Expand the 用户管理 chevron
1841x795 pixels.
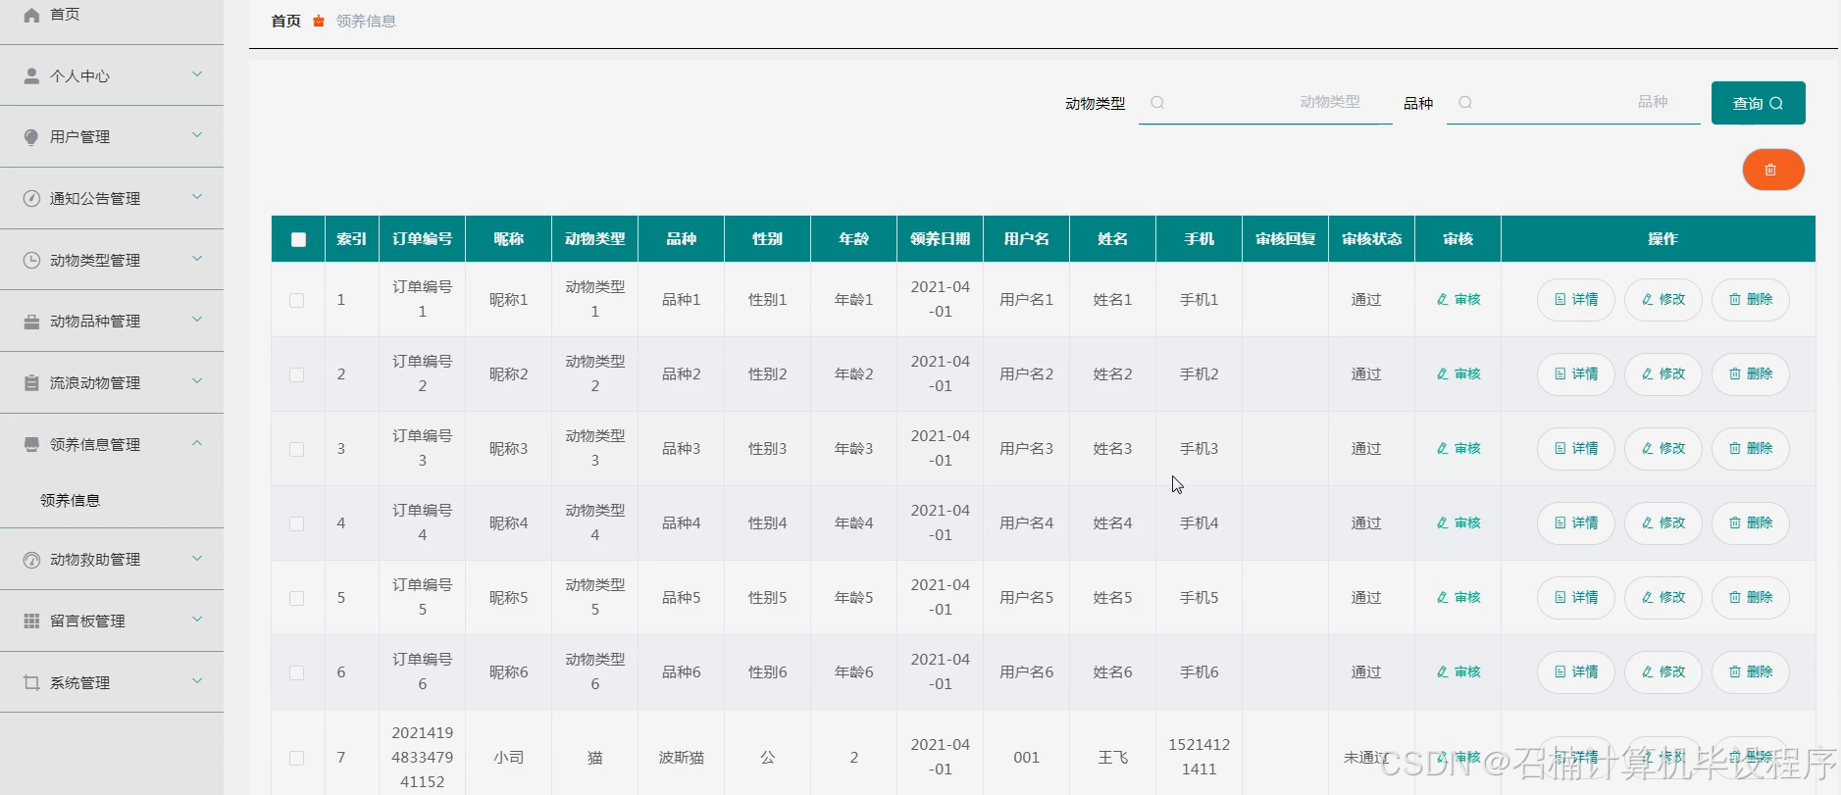point(197,135)
